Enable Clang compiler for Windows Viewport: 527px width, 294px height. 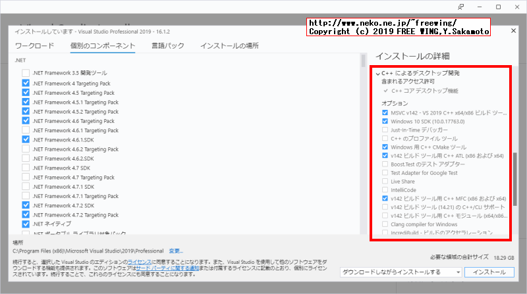[385, 224]
